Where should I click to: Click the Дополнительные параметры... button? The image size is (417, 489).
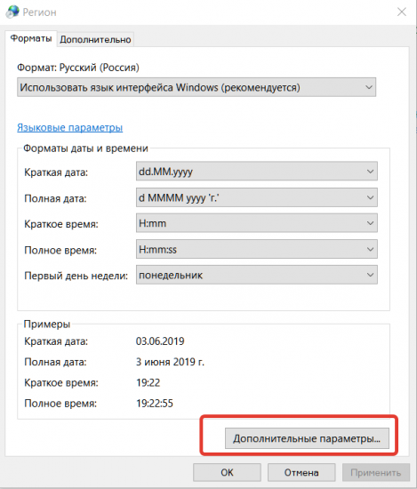pyautogui.click(x=307, y=438)
